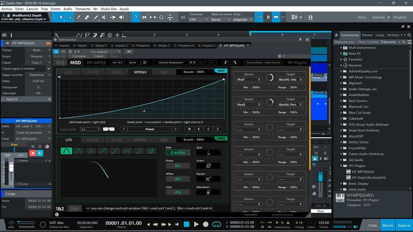The image size is (413, 232).
Task: Select the sine LFO waveform shape
Action: [x=66, y=151]
